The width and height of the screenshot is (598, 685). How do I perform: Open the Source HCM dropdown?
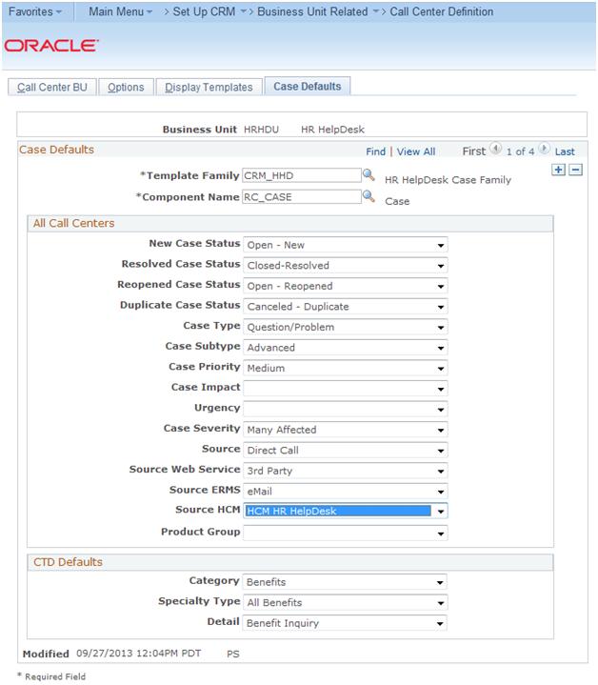pyautogui.click(x=346, y=511)
